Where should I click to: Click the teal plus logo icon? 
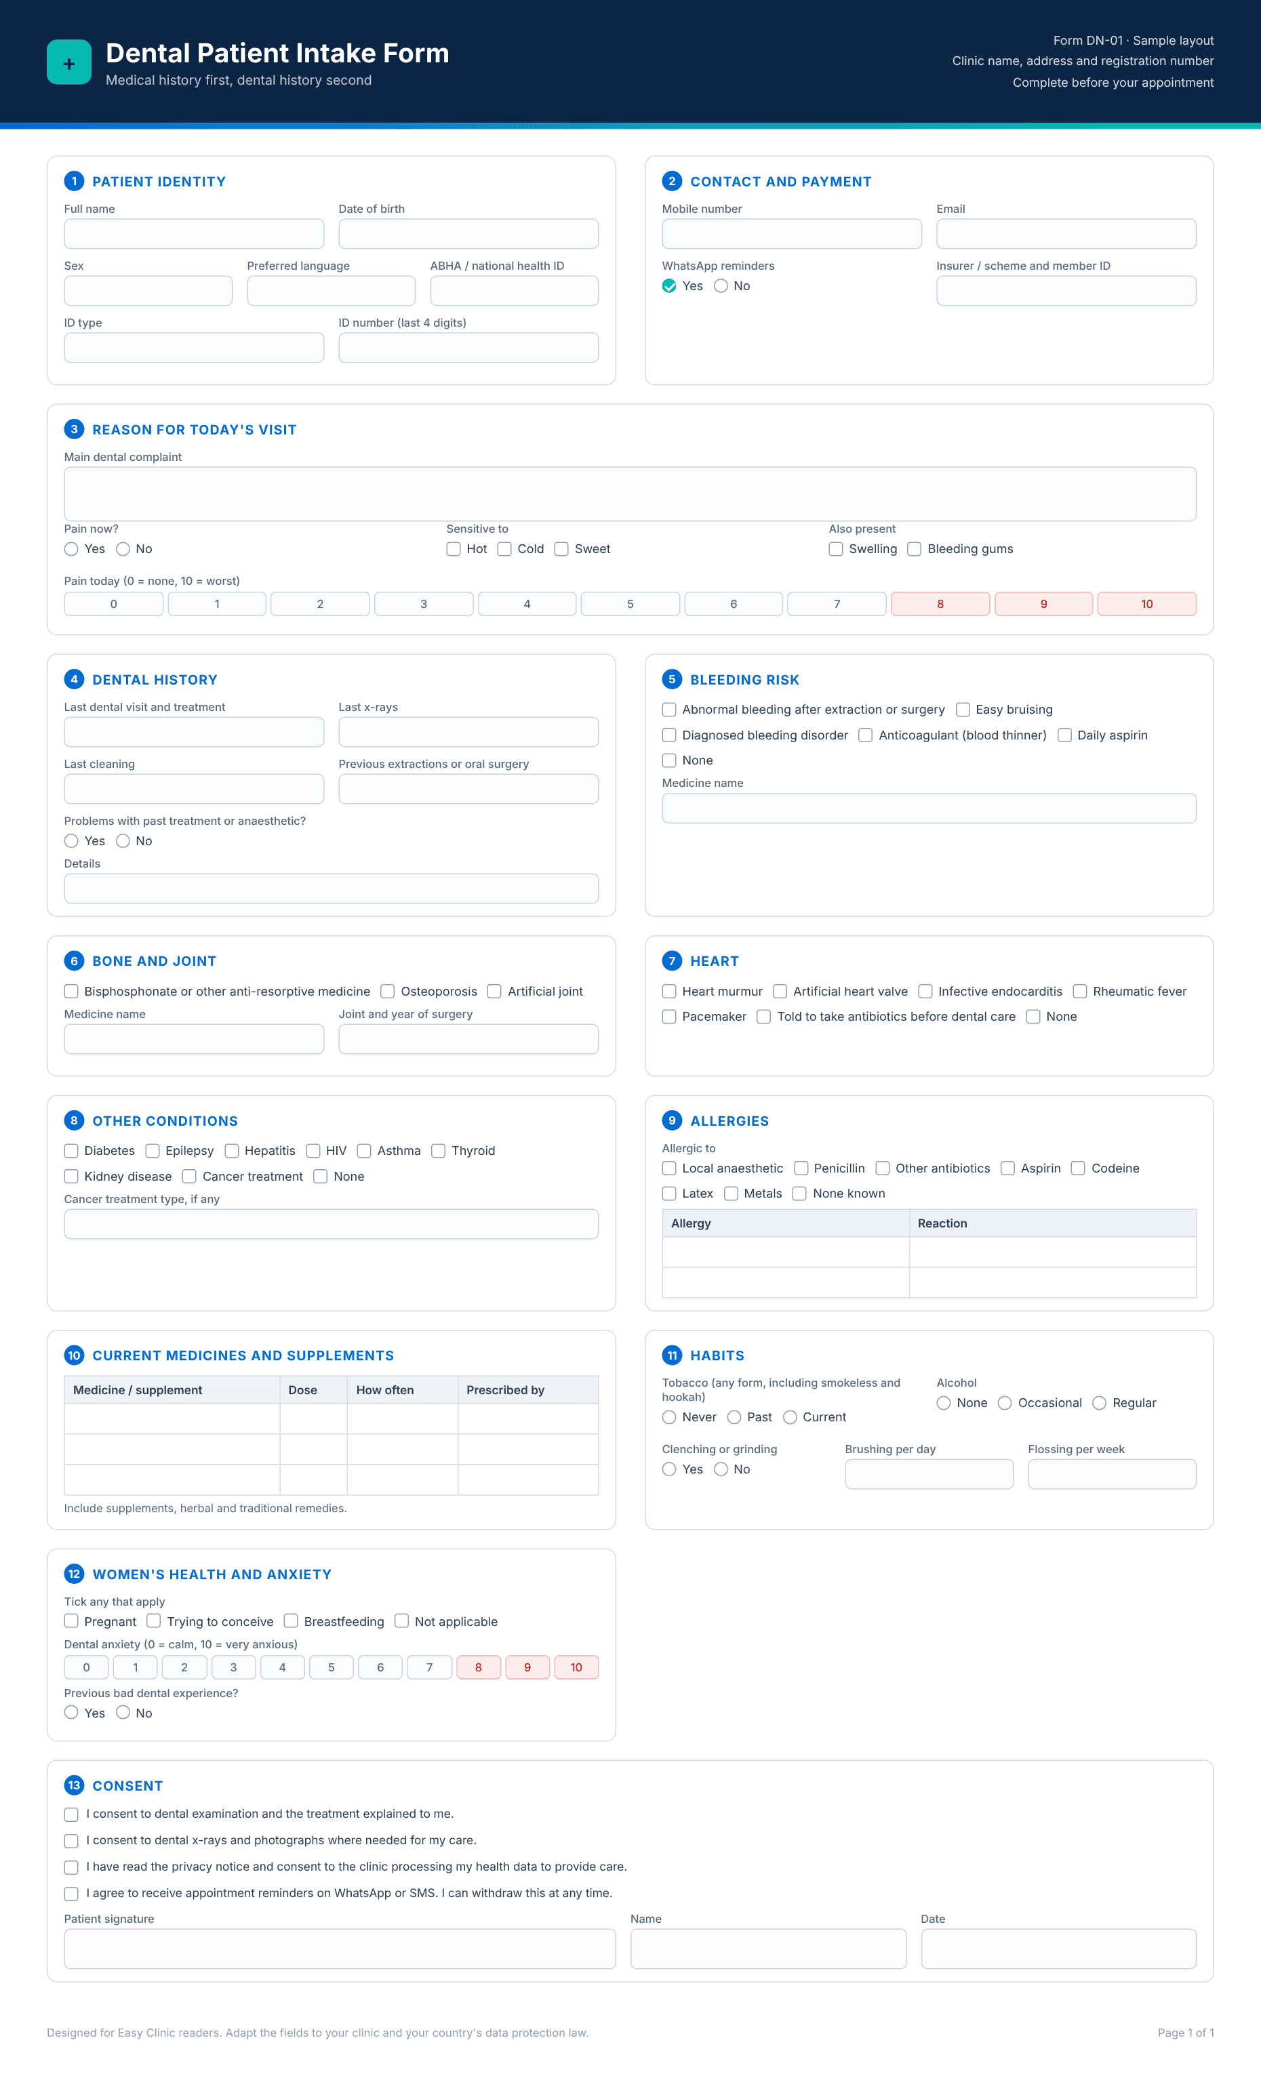tap(69, 62)
